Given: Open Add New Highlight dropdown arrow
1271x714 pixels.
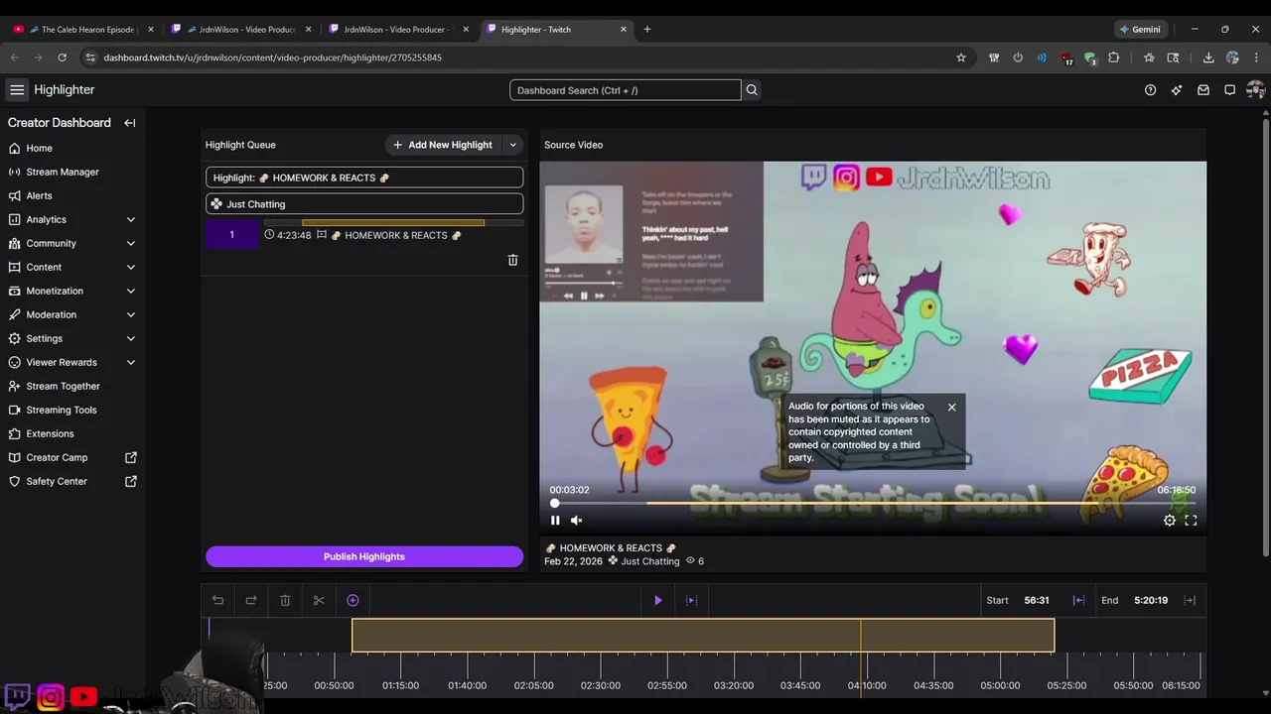Looking at the screenshot, I should click(x=513, y=145).
